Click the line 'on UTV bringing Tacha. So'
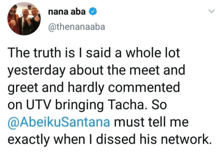Image resolution: width=222 pixels, height=153 pixels. click(x=87, y=105)
